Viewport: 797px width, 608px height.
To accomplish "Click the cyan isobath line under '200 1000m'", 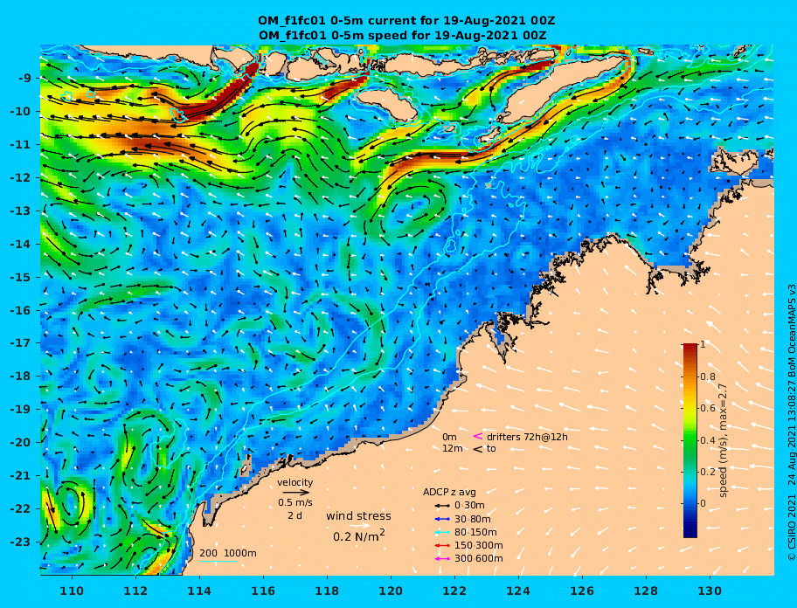I will [218, 562].
